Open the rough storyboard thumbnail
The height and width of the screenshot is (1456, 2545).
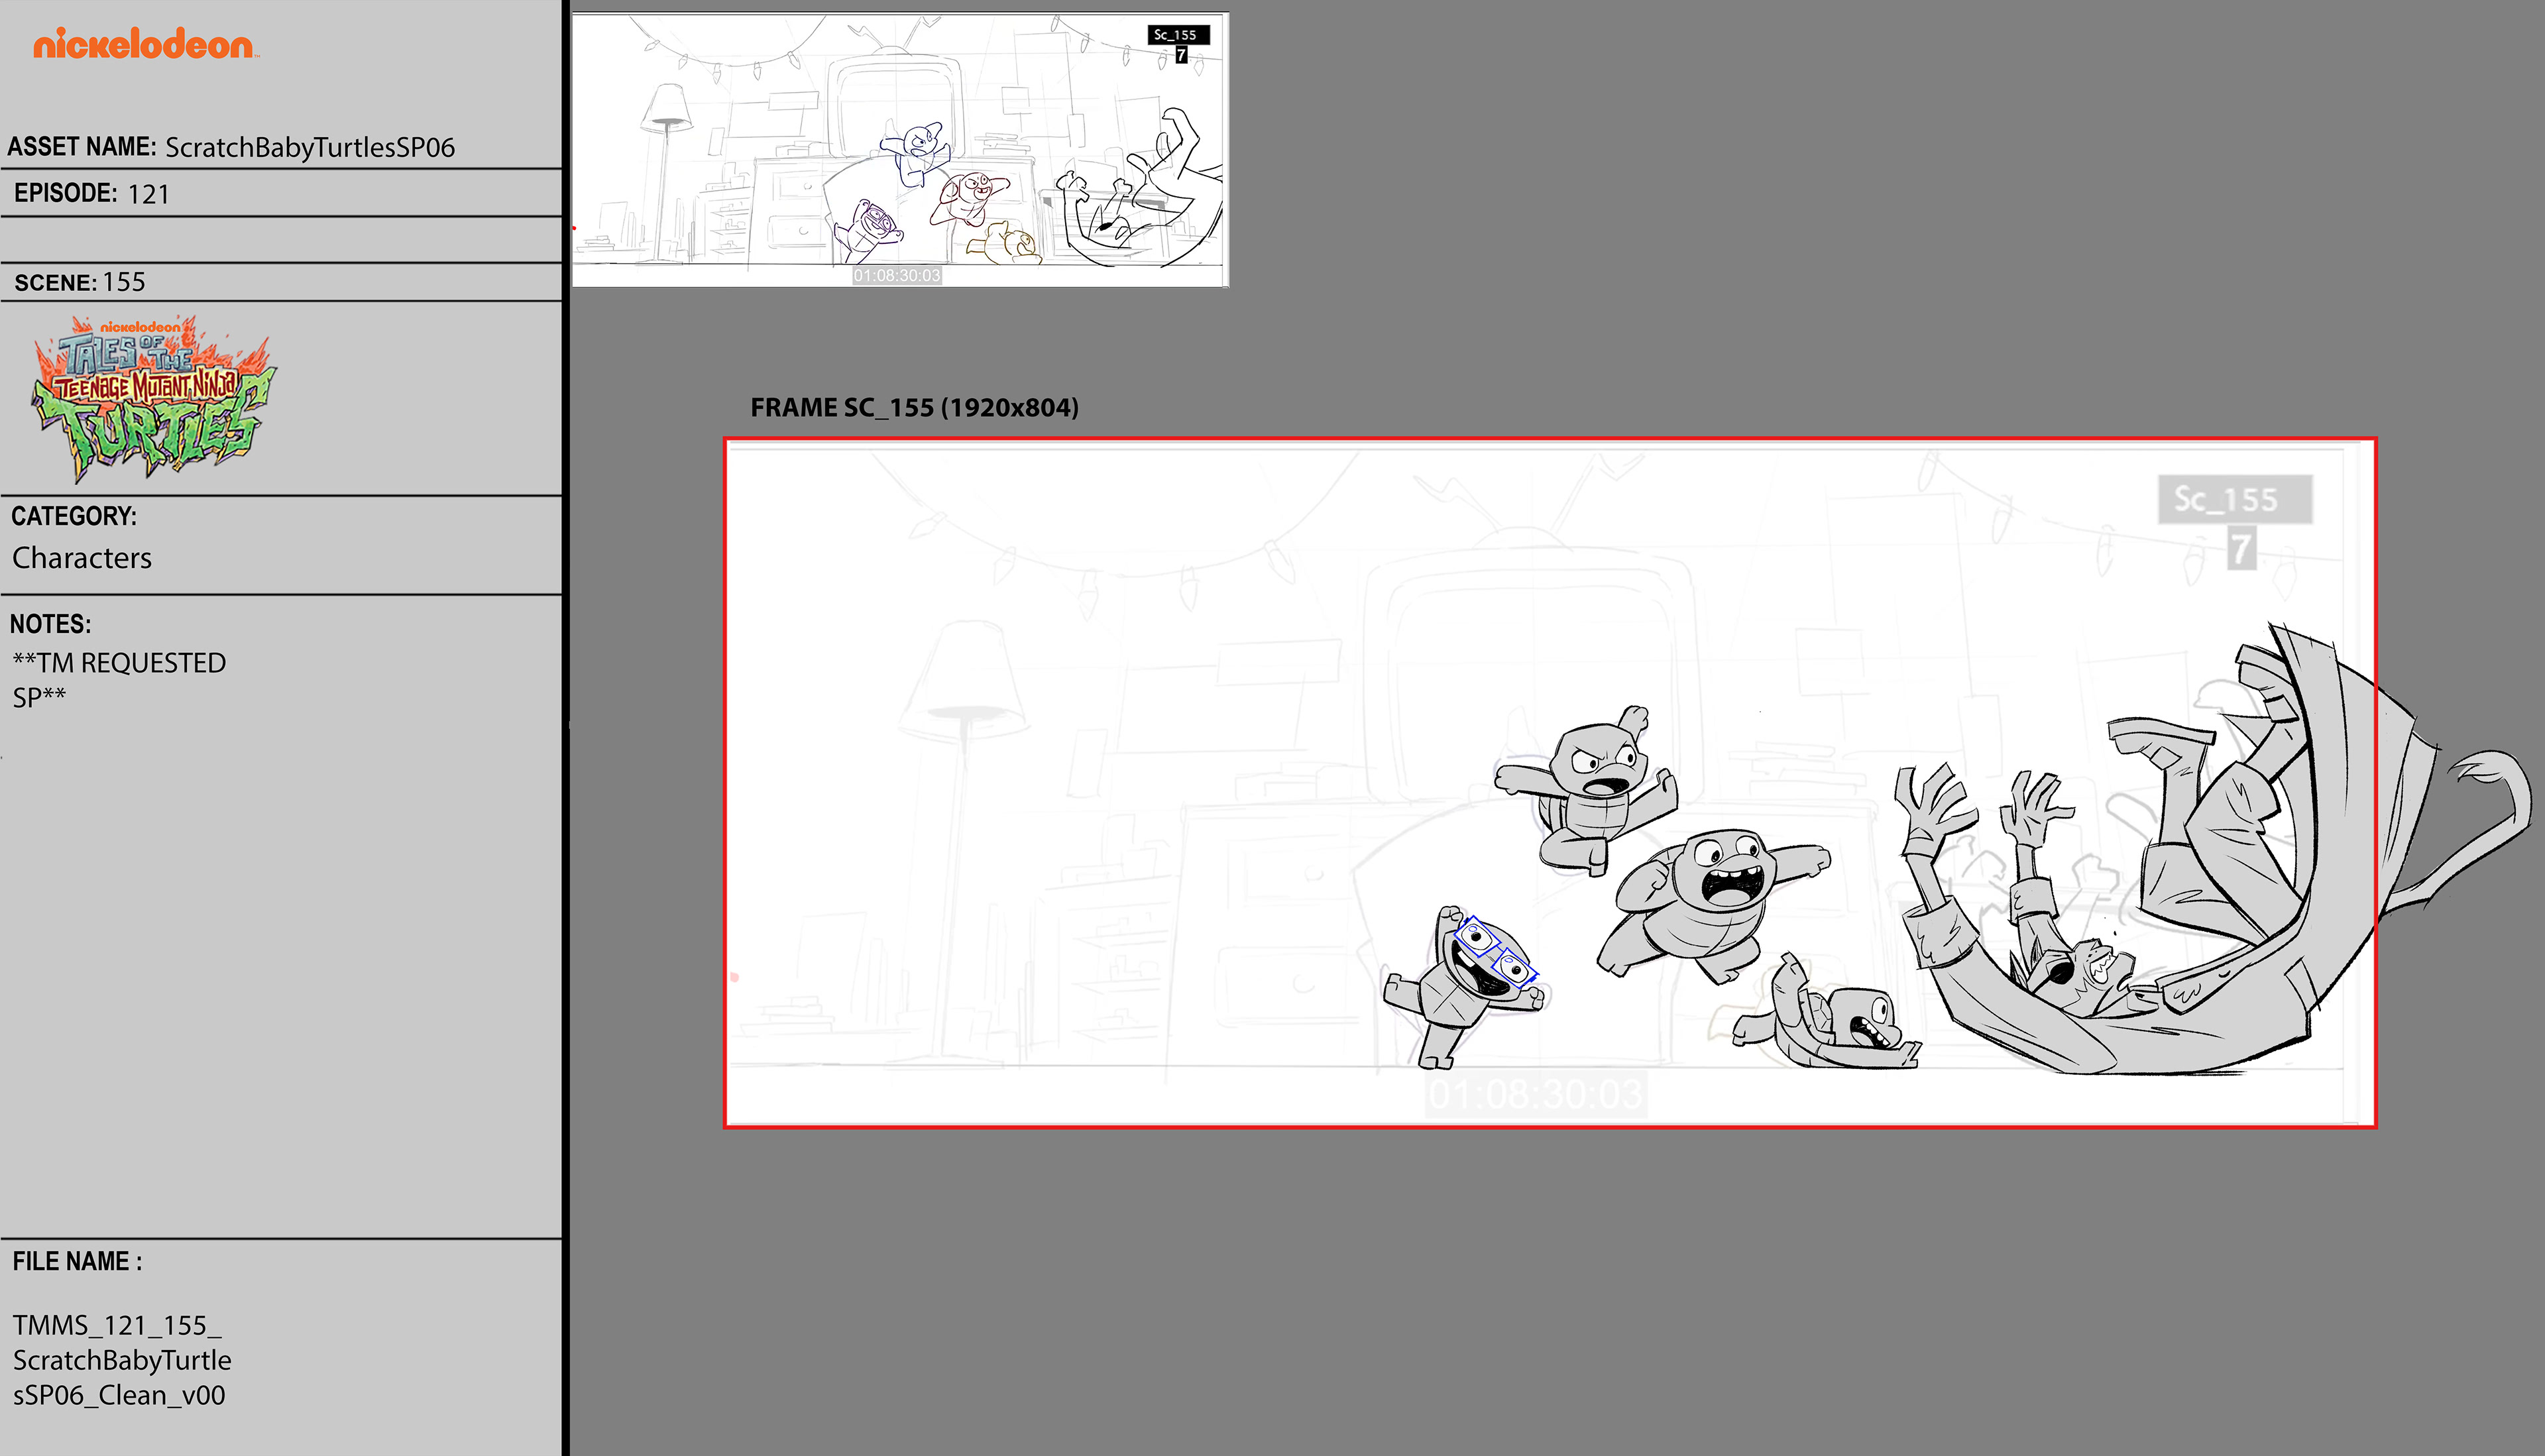click(899, 150)
